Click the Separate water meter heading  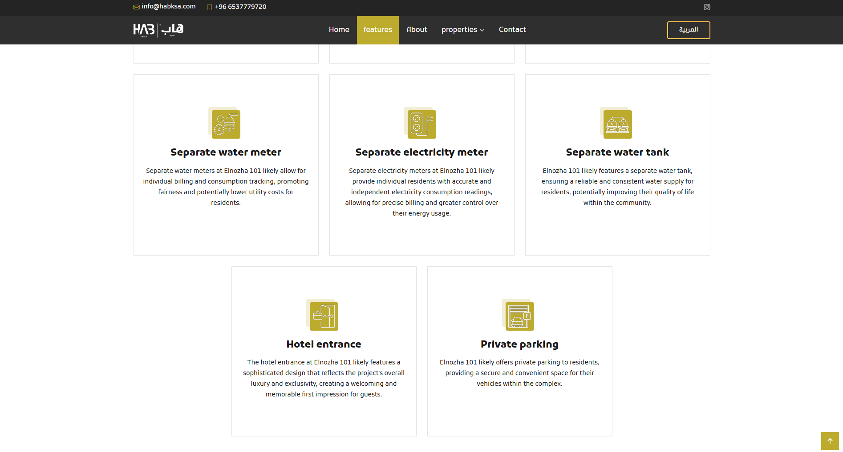[x=226, y=152]
